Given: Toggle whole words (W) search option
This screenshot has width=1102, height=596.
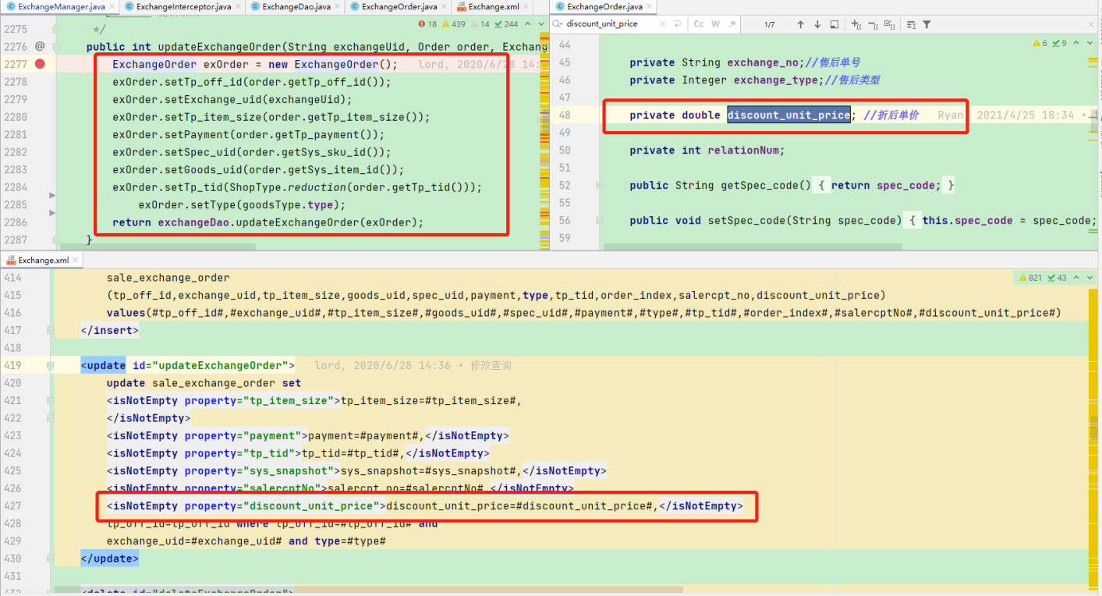Looking at the screenshot, I should [x=716, y=24].
